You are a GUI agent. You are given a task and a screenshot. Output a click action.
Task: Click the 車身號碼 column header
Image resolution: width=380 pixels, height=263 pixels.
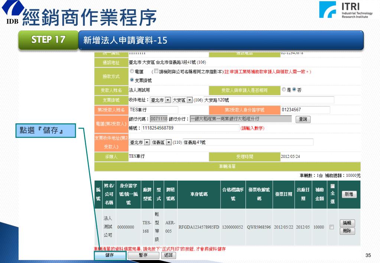pyautogui.click(x=199, y=194)
